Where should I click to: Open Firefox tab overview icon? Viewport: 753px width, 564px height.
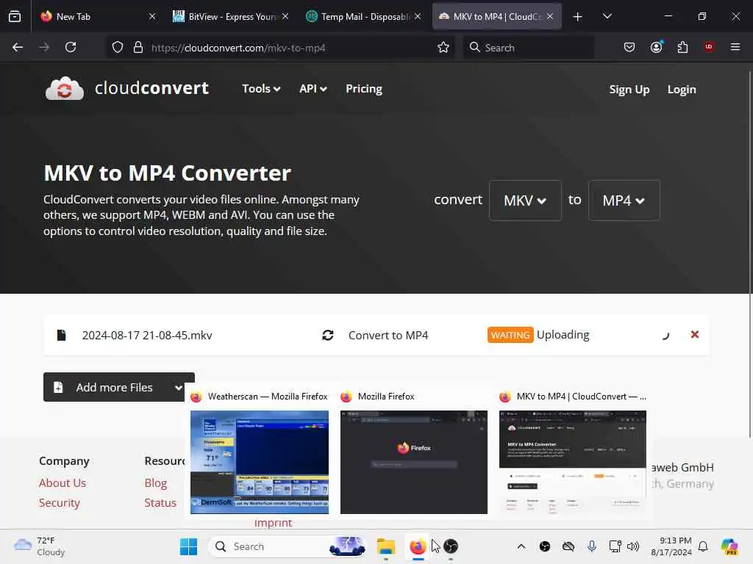point(15,16)
